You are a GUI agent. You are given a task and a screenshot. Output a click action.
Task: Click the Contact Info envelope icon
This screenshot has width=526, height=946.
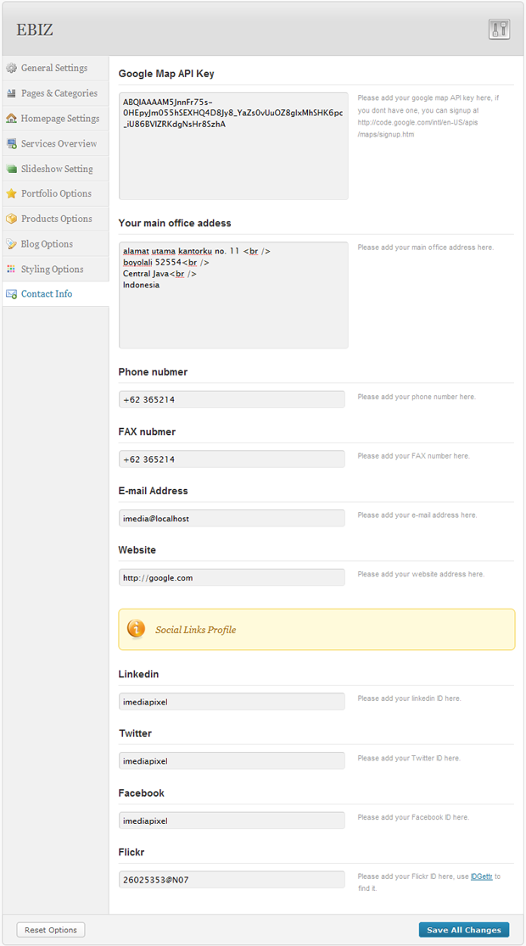point(12,294)
